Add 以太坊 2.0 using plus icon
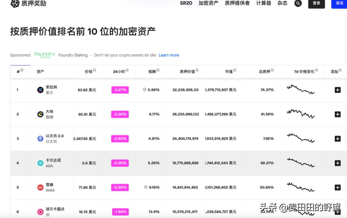This screenshot has height=218, width=347. coord(337,139)
